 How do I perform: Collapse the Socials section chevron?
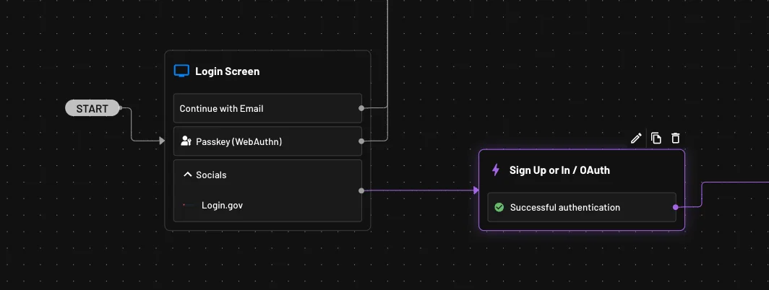click(187, 175)
